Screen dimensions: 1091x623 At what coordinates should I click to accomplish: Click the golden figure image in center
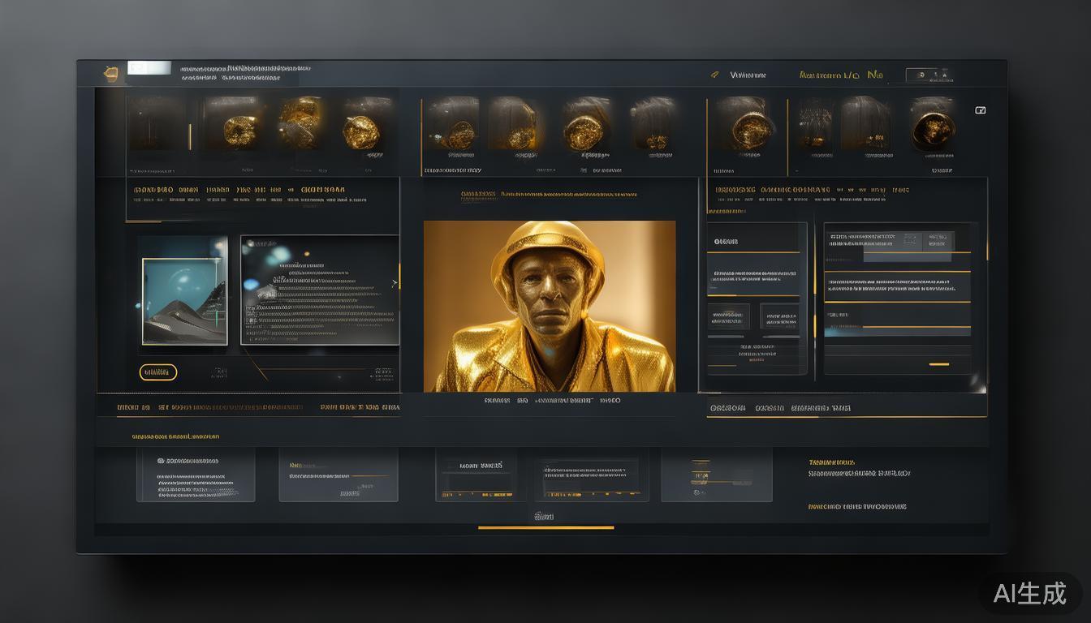coord(550,306)
